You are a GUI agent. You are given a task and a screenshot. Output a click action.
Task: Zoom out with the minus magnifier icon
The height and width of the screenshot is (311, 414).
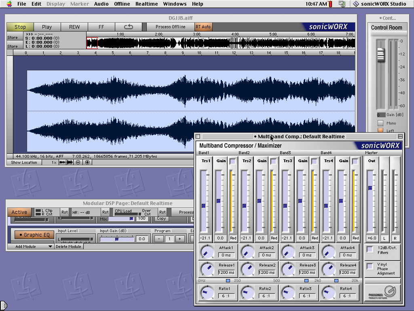tap(78, 162)
